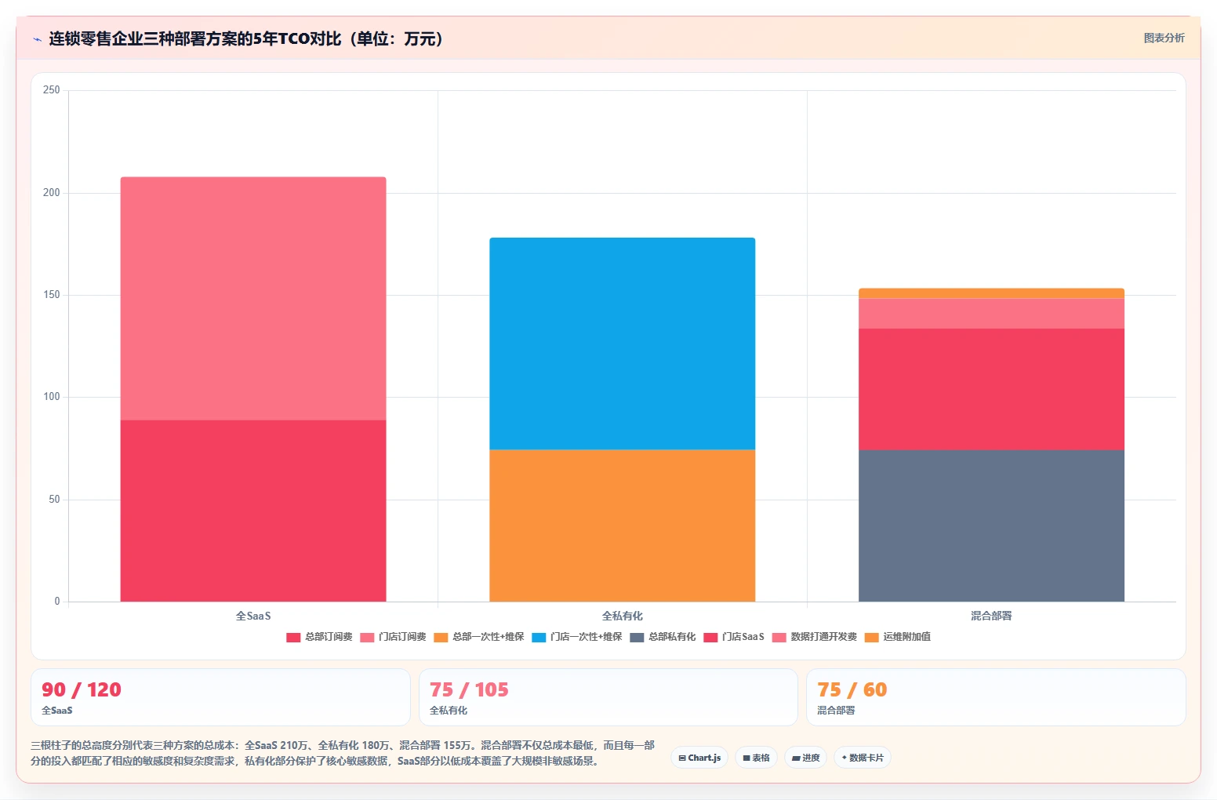Click the 200 y-axis tick label
The image size is (1217, 800).
[52, 193]
